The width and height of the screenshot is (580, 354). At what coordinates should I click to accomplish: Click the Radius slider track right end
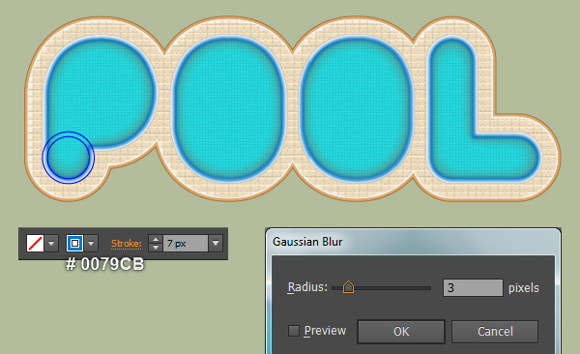click(429, 287)
